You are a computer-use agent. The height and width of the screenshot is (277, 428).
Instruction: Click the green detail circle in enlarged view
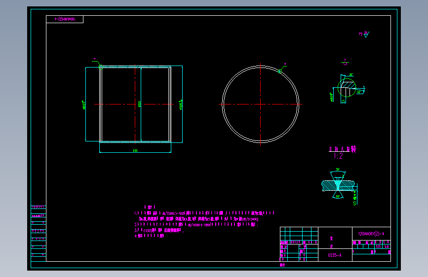click(x=347, y=88)
